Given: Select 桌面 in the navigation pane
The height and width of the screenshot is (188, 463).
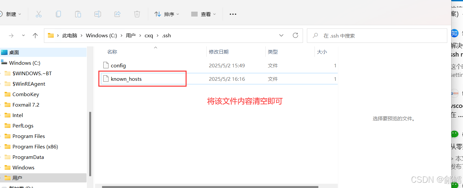Looking at the screenshot, I should click(x=43, y=52).
